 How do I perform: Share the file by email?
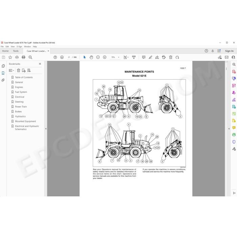tap(227, 57)
